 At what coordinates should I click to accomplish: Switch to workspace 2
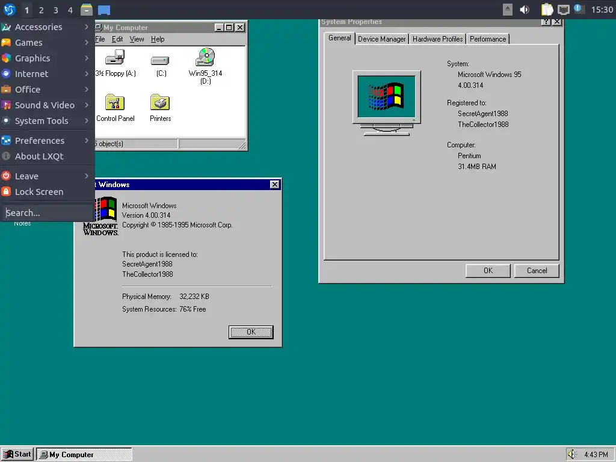click(42, 10)
